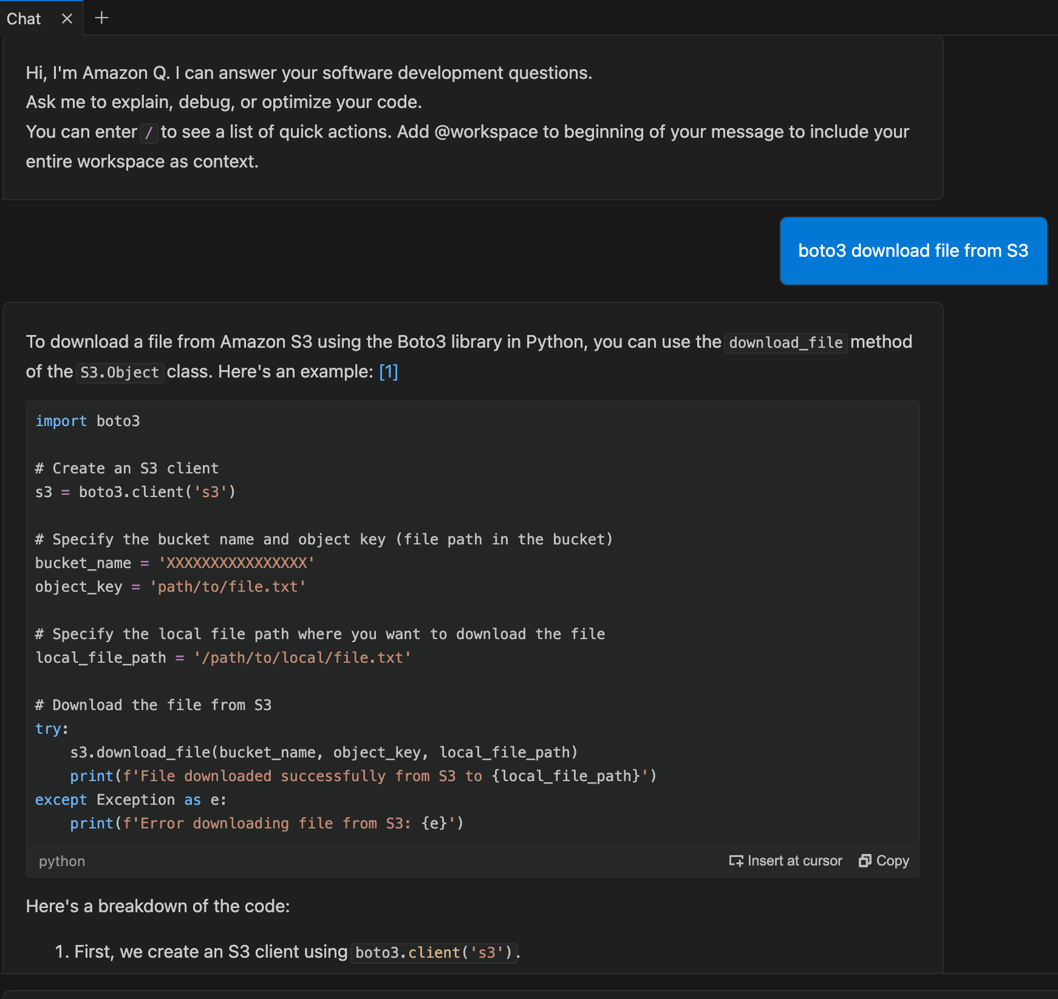Copy the Python code block
The image size is (1058, 999).
(x=884, y=861)
